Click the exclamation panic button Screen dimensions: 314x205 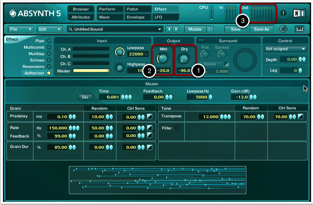[x=284, y=13]
